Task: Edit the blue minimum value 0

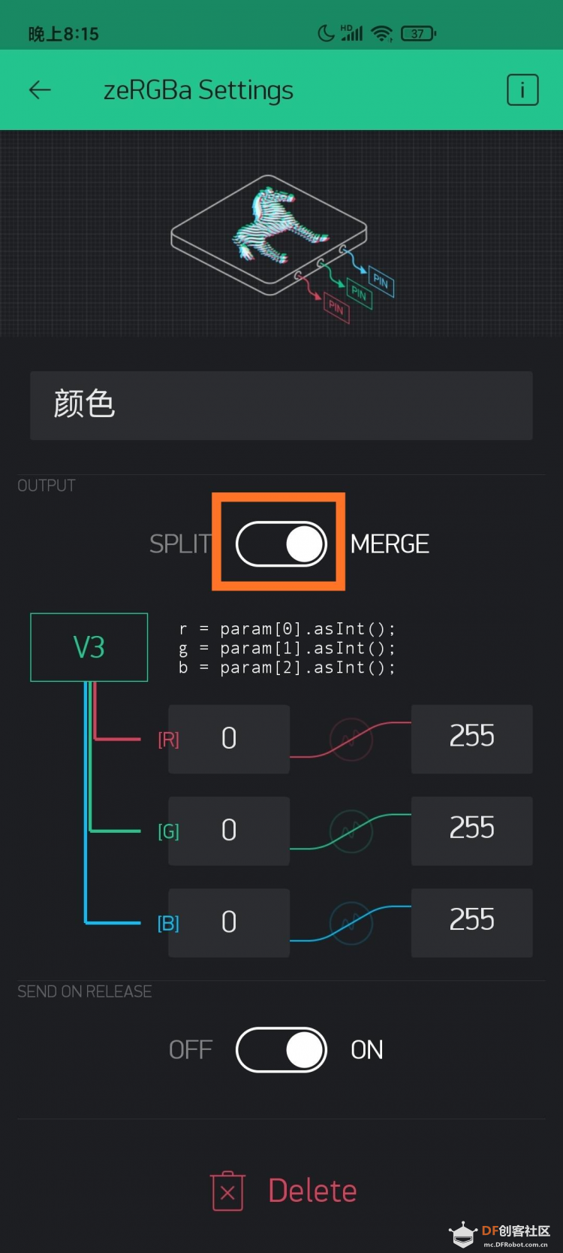Action: (x=229, y=922)
